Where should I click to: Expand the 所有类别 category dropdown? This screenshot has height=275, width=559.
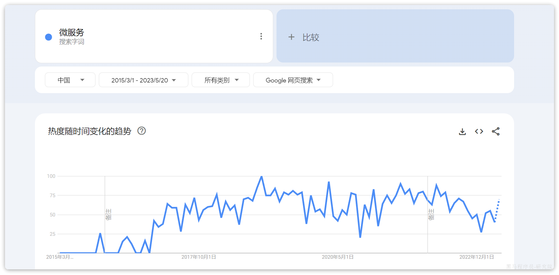tap(221, 80)
